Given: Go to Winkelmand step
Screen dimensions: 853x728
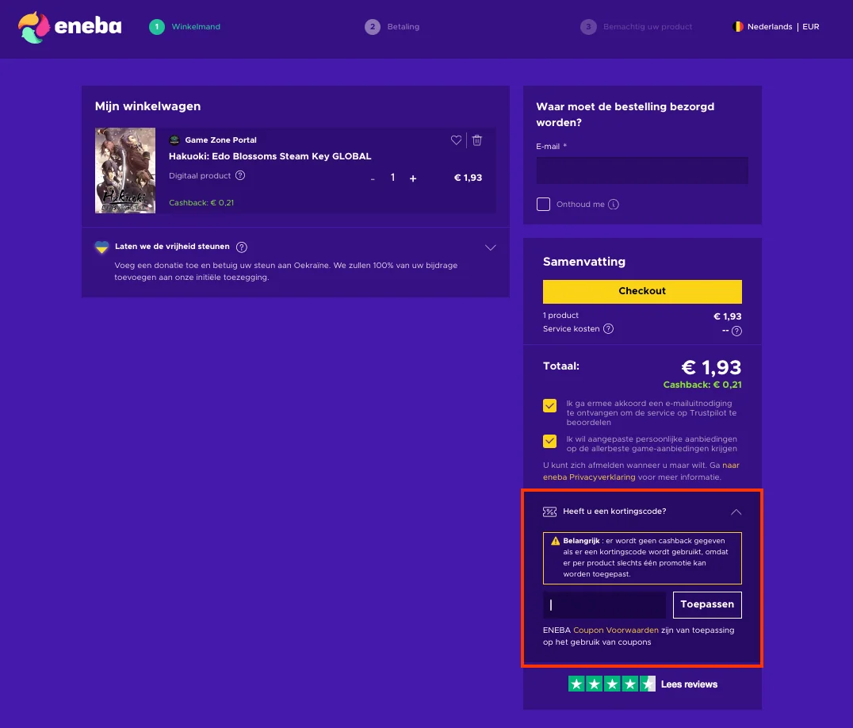Looking at the screenshot, I should 186,27.
